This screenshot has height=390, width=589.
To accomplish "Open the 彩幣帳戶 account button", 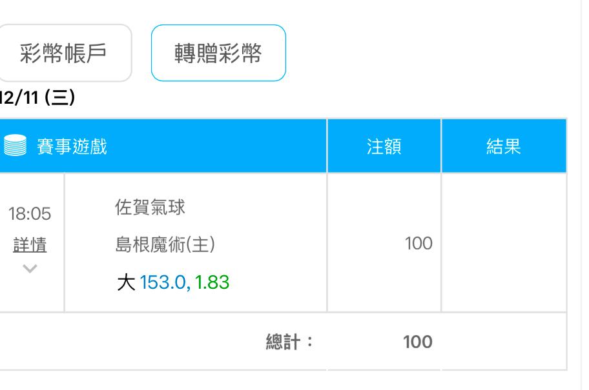I will tap(65, 53).
